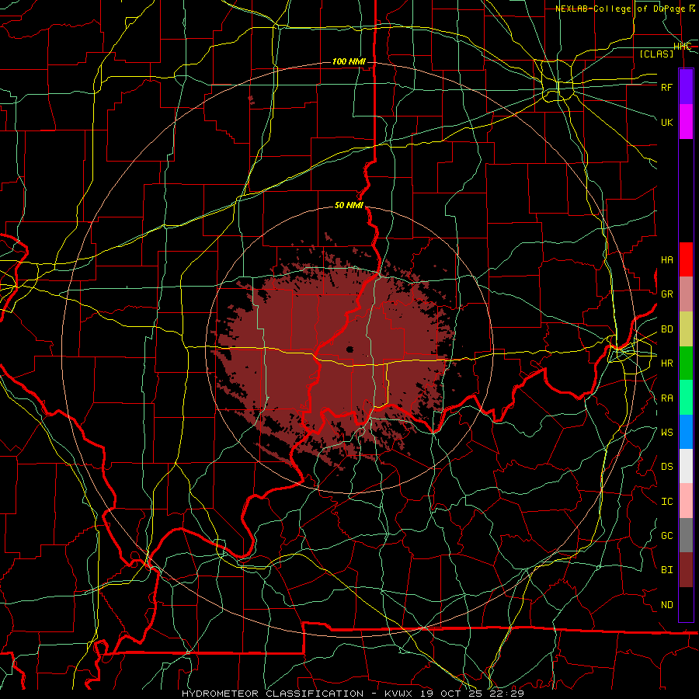This screenshot has width=699, height=699.
Task: Click the magenta UK legend color swatch
Action: point(686,122)
